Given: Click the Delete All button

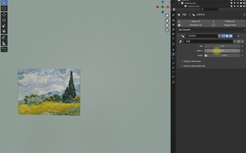Looking at the screenshot, I should click(x=229, y=21).
